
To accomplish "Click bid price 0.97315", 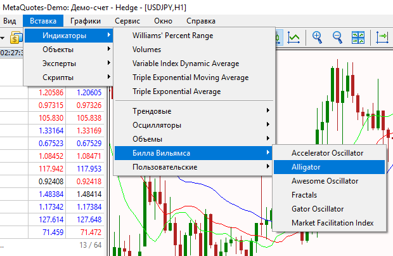I will 51,105.
